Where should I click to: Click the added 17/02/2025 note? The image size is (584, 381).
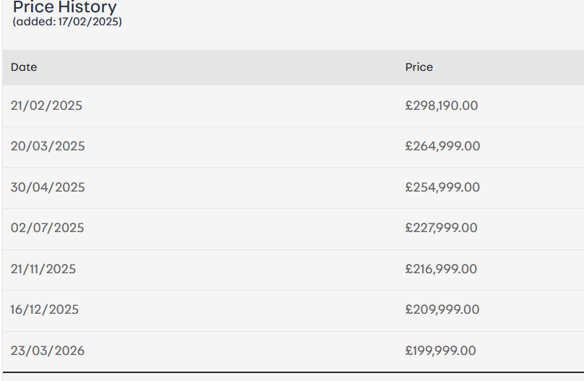(x=67, y=22)
